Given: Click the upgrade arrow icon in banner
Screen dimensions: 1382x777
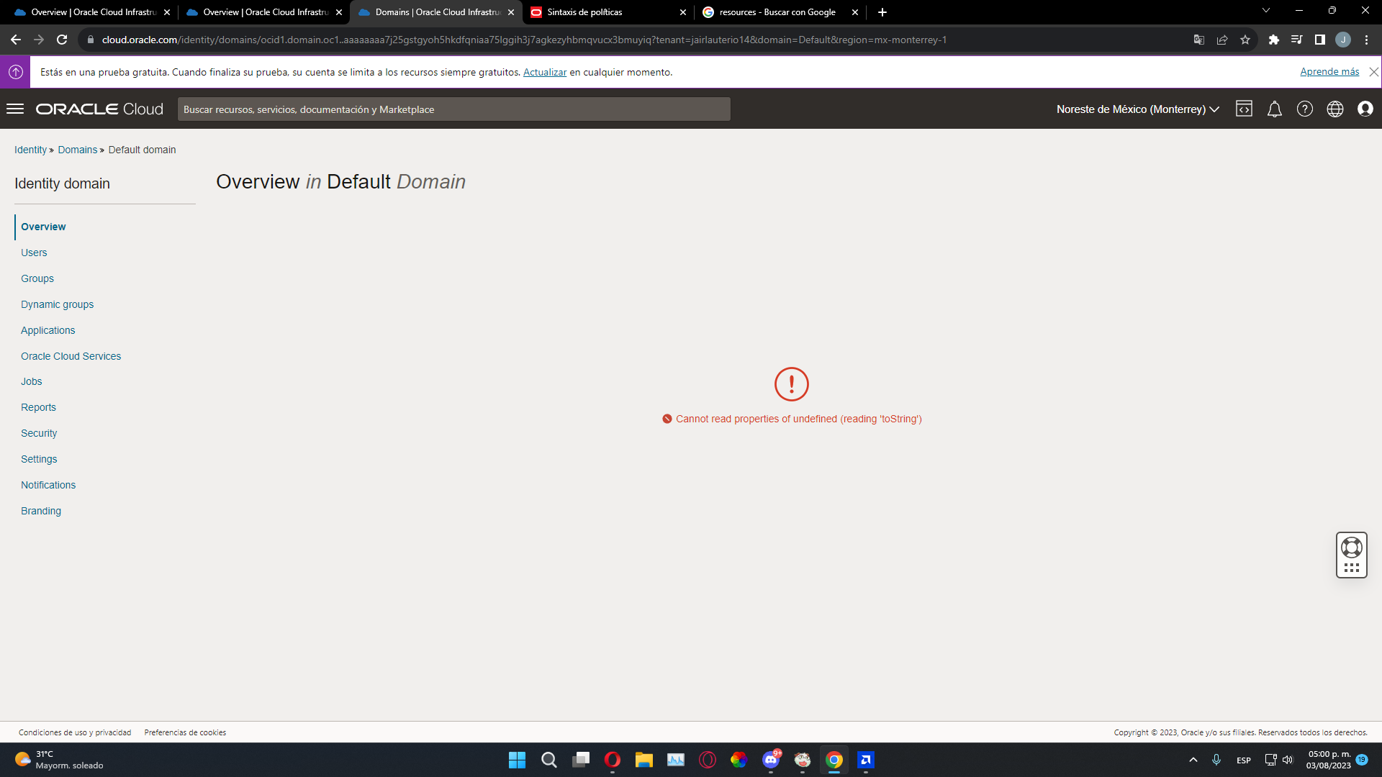Looking at the screenshot, I should click(15, 72).
